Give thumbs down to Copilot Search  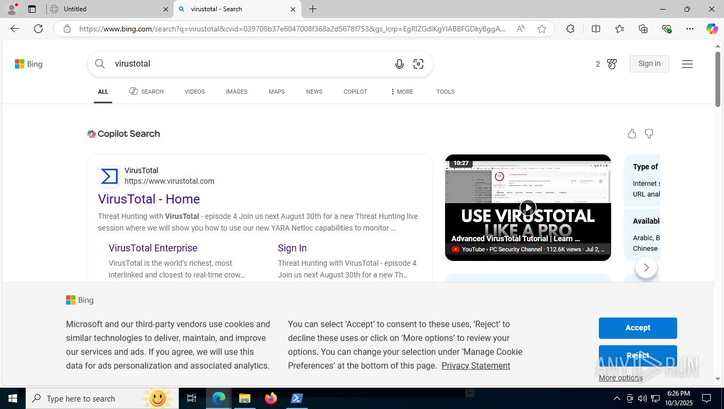coord(649,134)
